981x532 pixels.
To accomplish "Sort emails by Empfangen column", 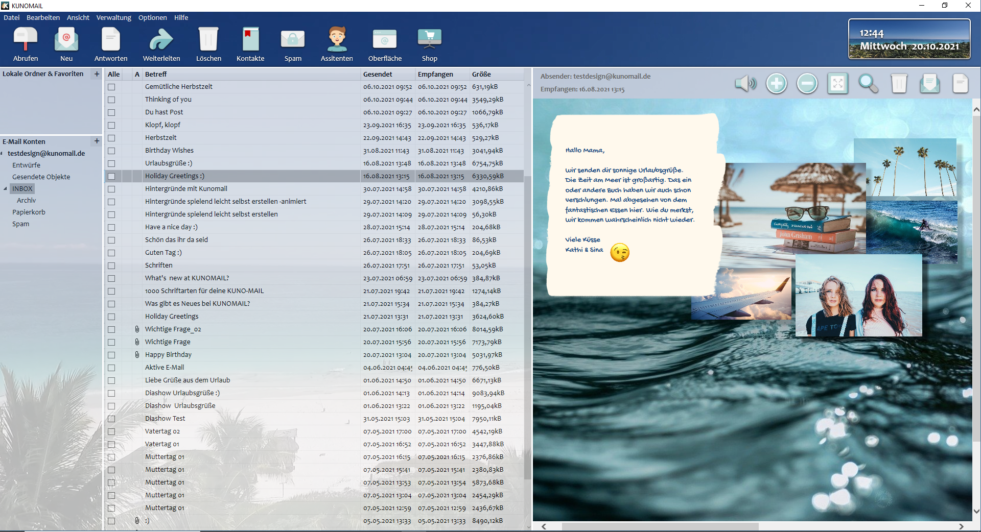I will point(442,74).
